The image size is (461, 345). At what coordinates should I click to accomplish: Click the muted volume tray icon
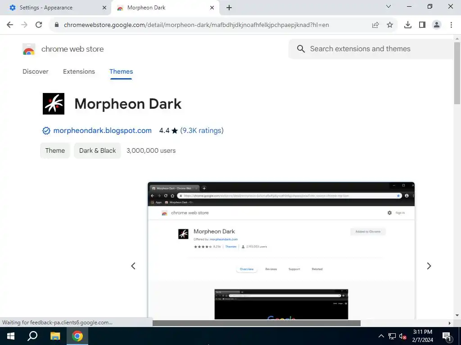click(403, 336)
